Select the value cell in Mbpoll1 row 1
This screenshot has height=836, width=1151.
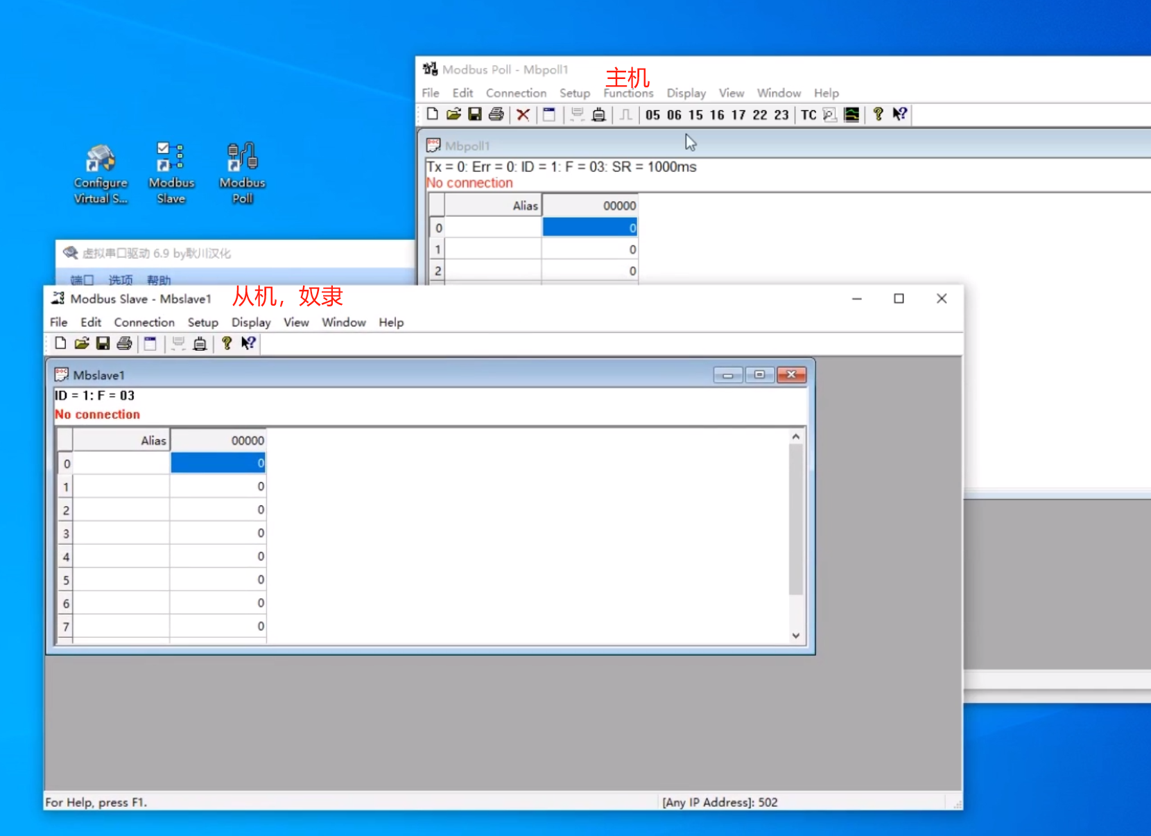point(590,250)
